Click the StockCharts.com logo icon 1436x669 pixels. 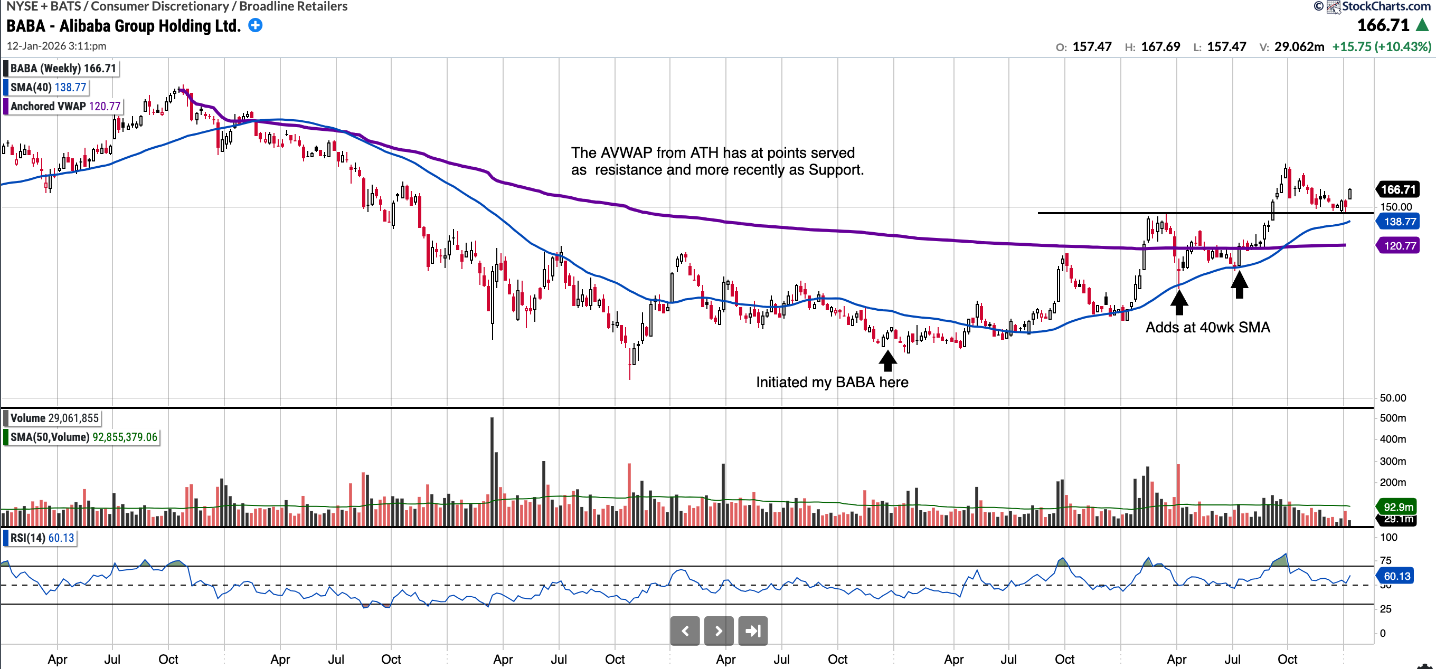coord(1334,7)
